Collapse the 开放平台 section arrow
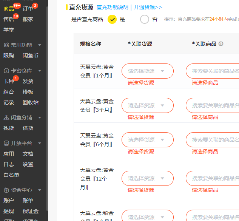This screenshot has height=221, width=239. 40,143
